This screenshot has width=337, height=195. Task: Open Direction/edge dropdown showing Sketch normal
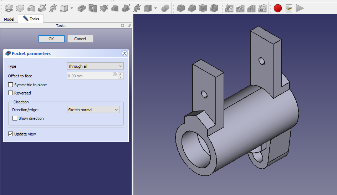tap(93, 110)
